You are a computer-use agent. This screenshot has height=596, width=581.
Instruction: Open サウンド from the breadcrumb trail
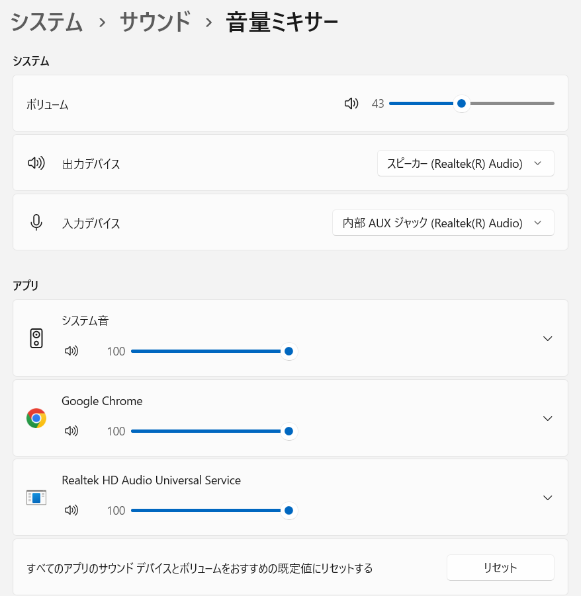(155, 22)
